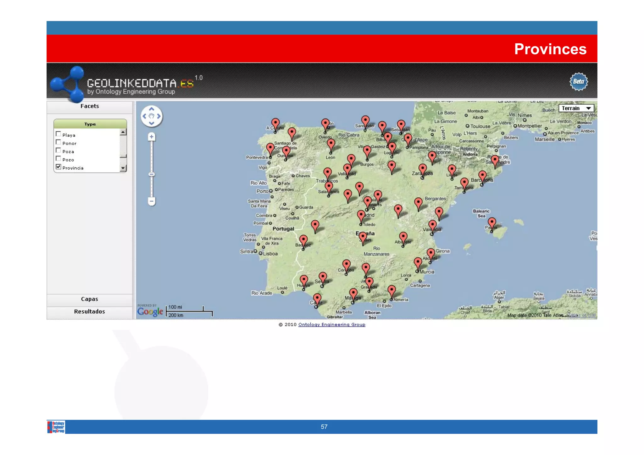The width and height of the screenshot is (644, 455).
Task: Click the zoom out minus button
Action: (x=152, y=201)
